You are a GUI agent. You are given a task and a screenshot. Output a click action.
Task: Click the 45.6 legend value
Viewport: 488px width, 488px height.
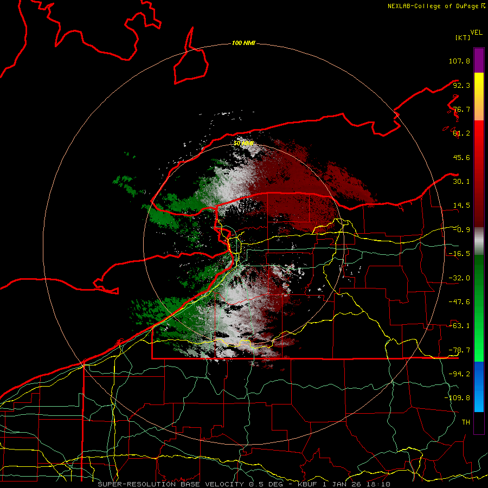461,157
